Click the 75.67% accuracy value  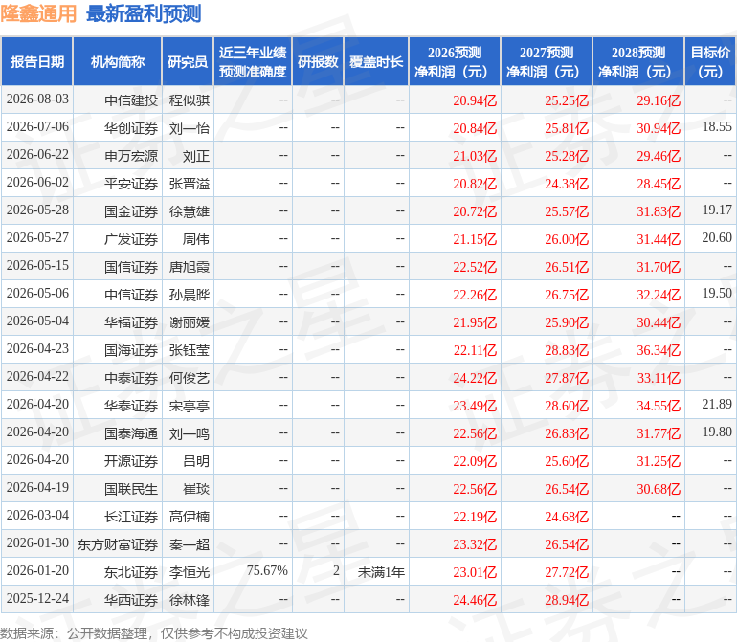267,570
